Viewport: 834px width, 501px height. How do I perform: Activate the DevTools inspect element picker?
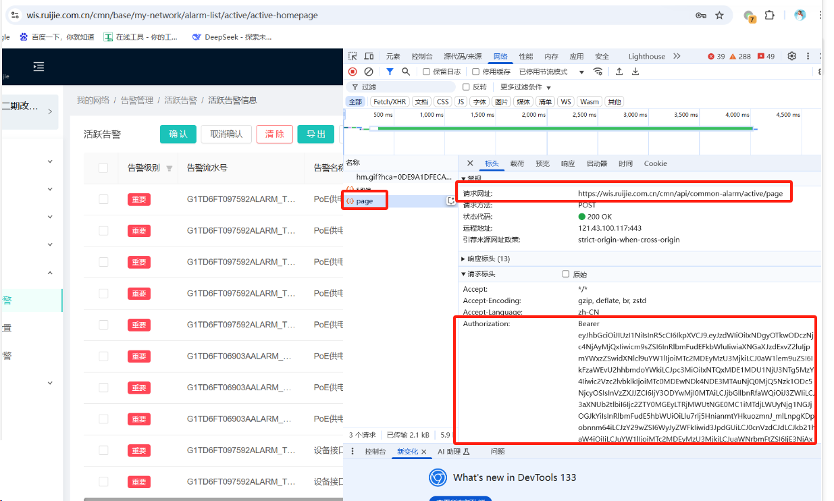point(353,56)
